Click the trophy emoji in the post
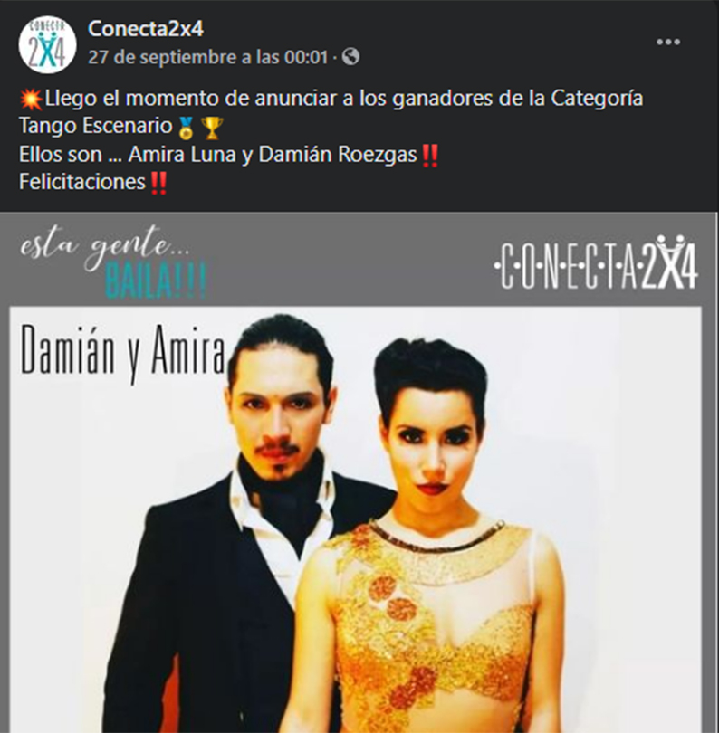719x733 pixels. pos(212,128)
